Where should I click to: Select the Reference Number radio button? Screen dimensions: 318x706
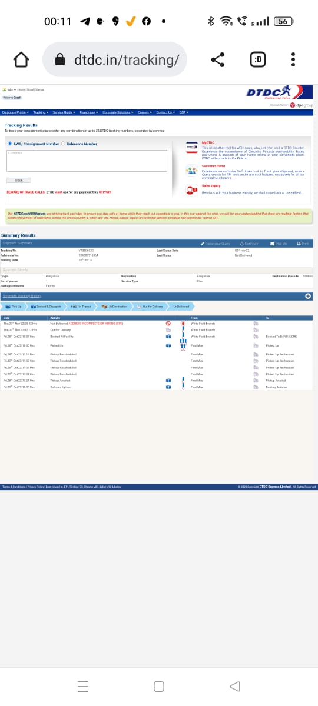pos(64,144)
